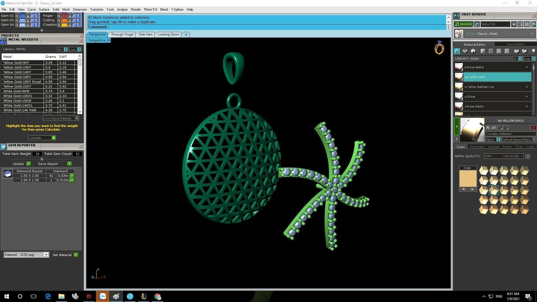Image resolution: width=537 pixels, height=302 pixels.
Task: Select the metal ring library icon
Action: [457, 51]
